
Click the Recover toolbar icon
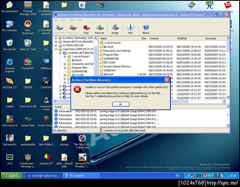pos(100,29)
